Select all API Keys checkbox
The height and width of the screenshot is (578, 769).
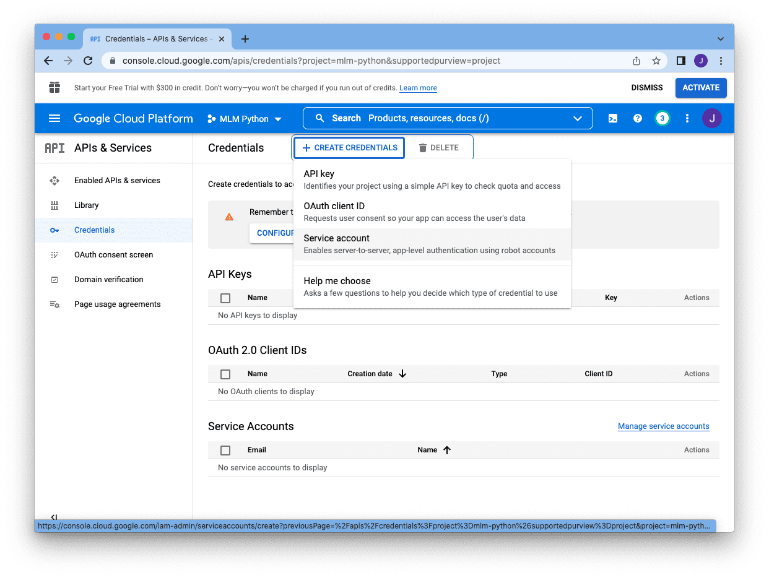tap(225, 298)
